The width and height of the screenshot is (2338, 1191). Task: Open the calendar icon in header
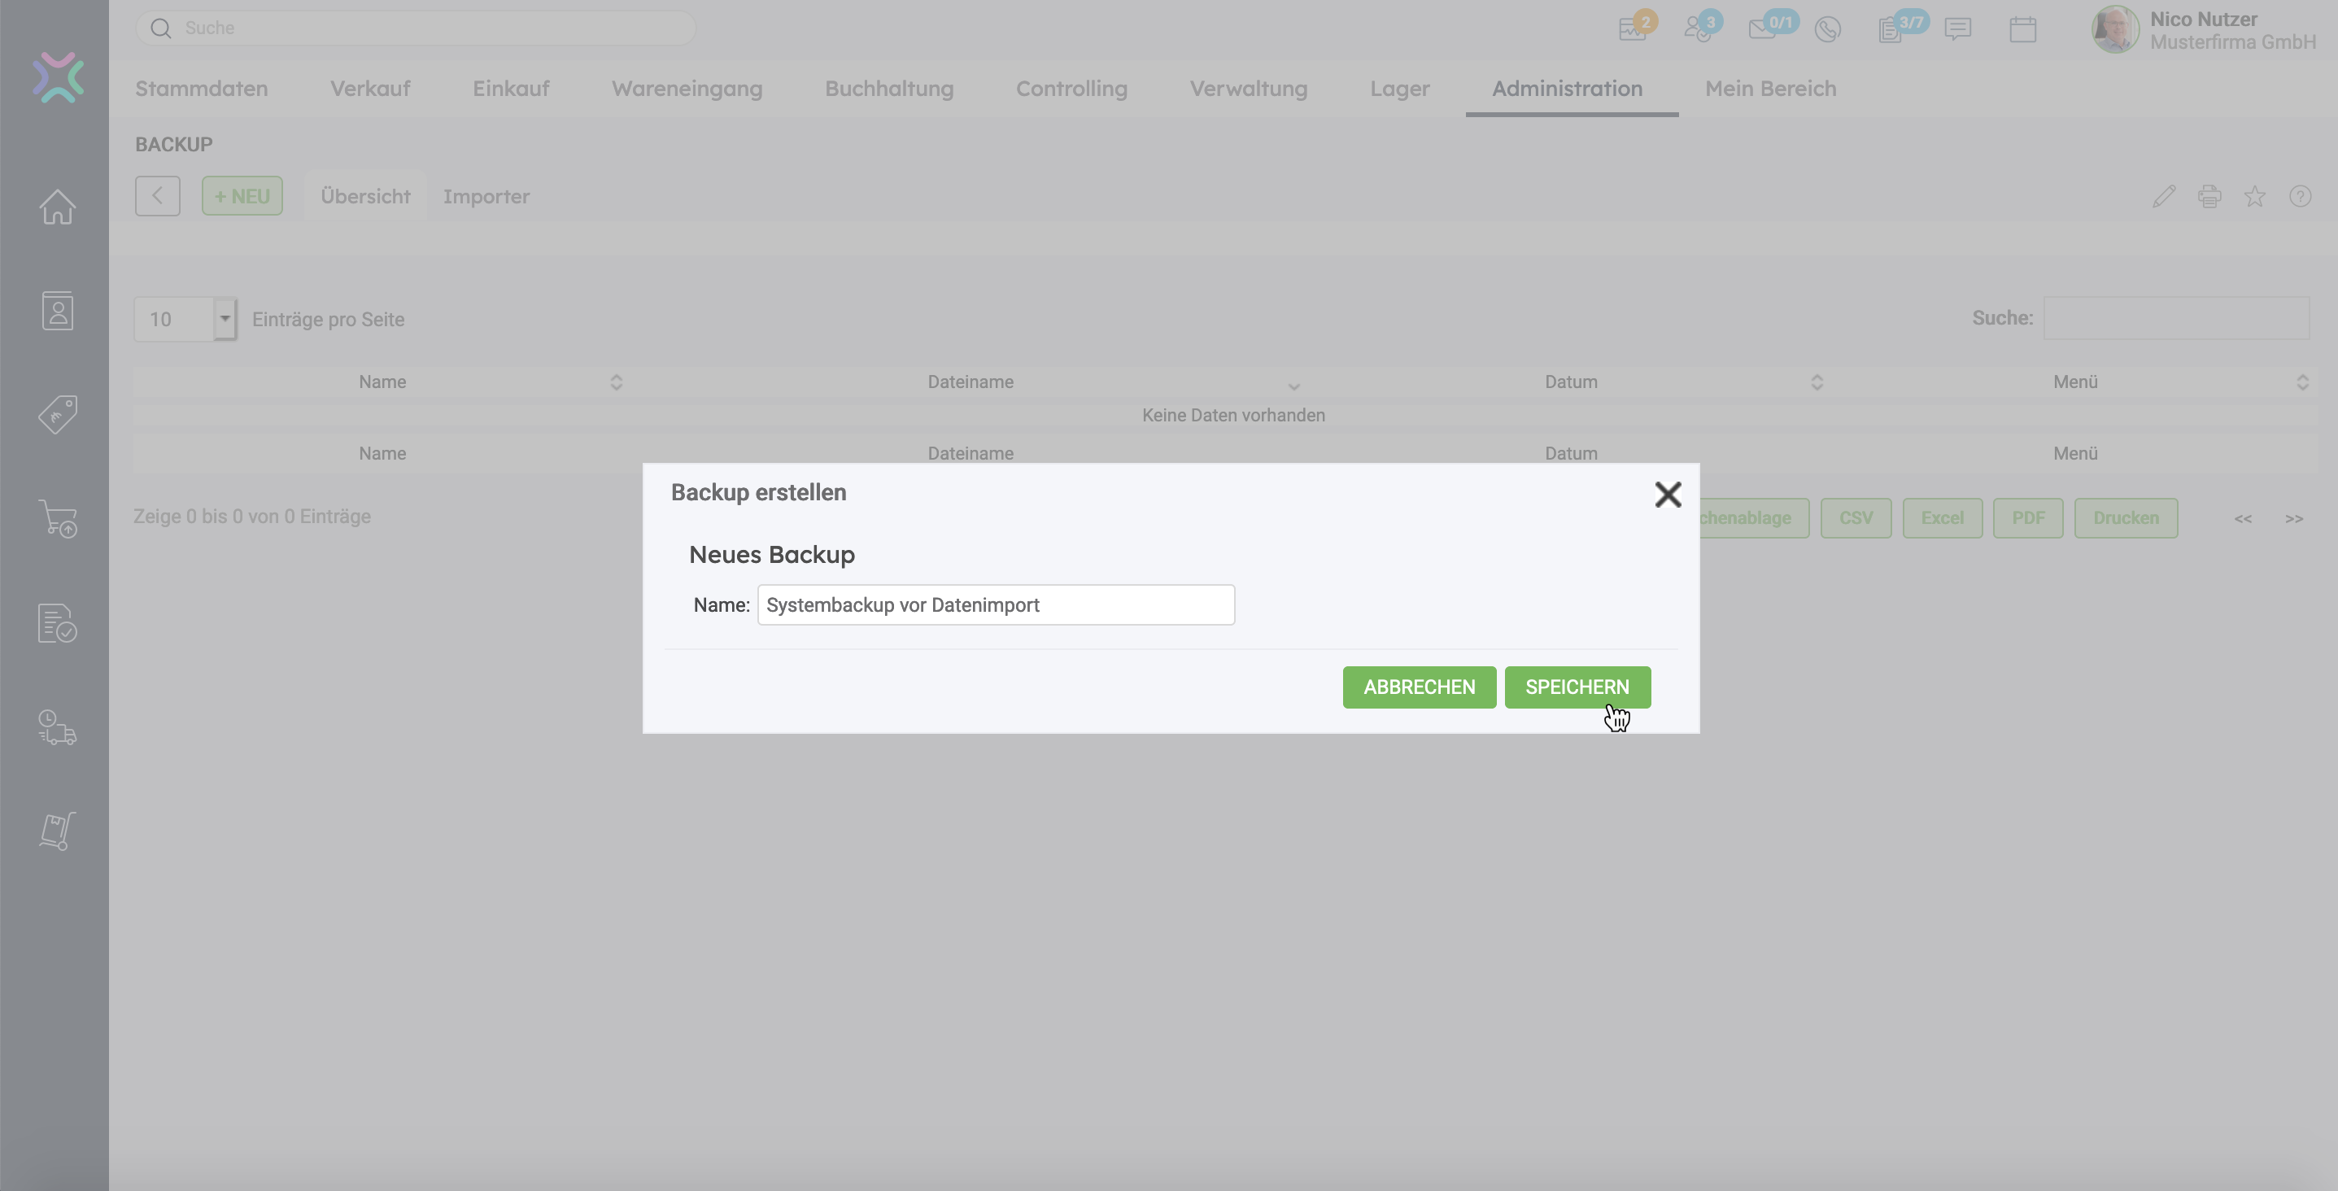[2022, 29]
